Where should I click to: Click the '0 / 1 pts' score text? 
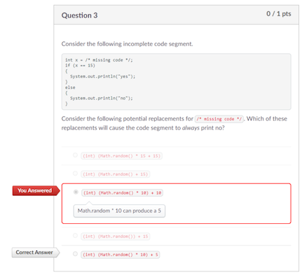pos(279,14)
